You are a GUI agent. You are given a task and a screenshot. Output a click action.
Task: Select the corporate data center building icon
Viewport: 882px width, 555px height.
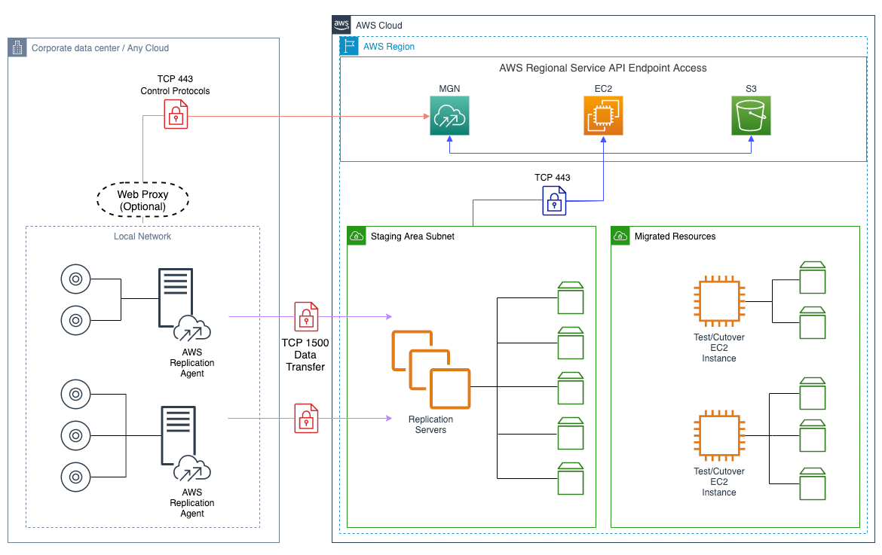17,47
